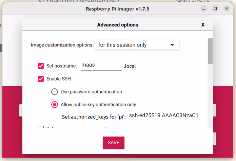The width and height of the screenshot is (236, 161).
Task: Click the 'Raspberry Pi Imager v1.7.3' title bar
Action: click(x=118, y=8)
